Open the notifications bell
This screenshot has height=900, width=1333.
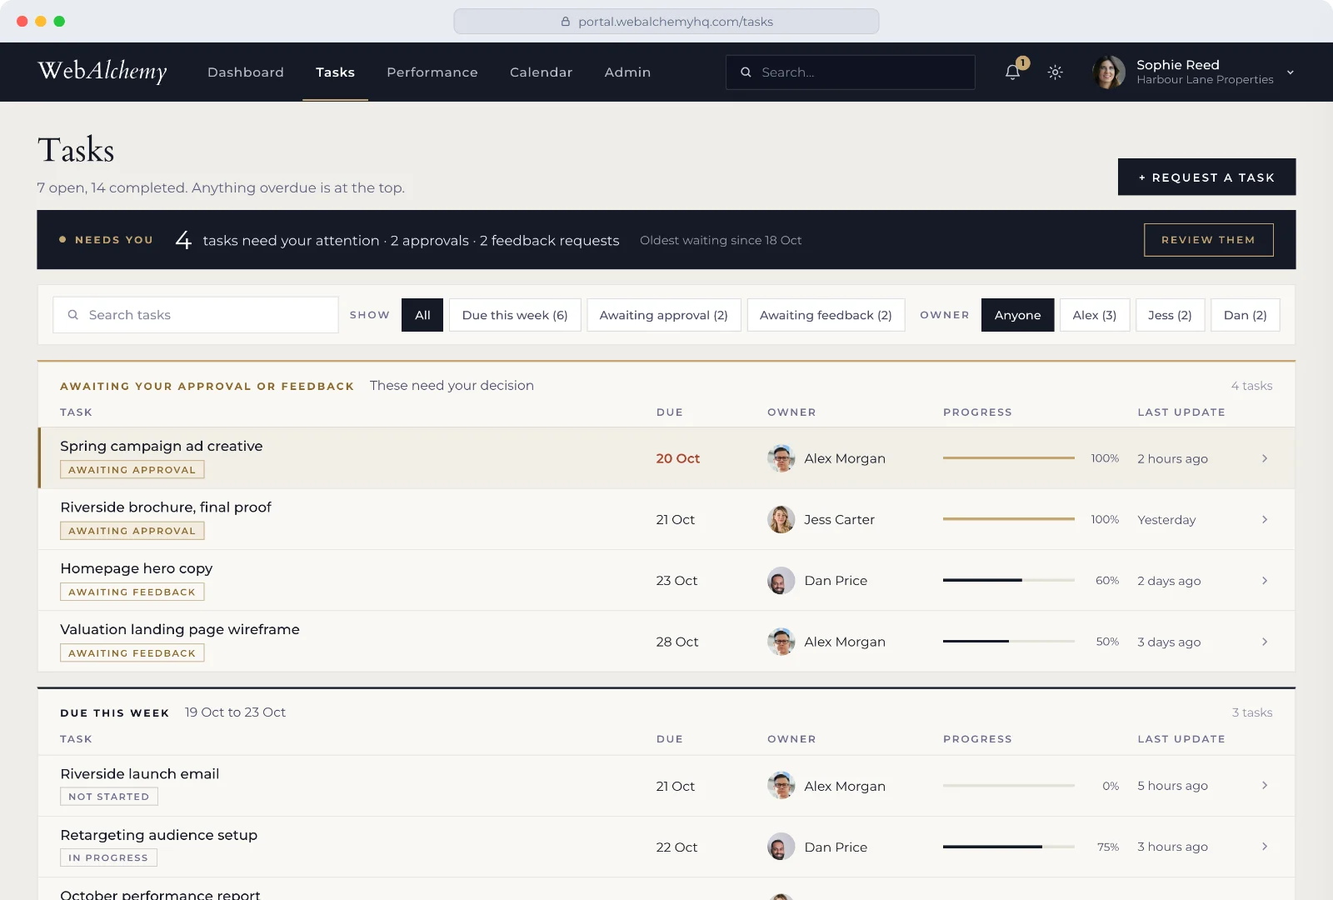pyautogui.click(x=1012, y=72)
